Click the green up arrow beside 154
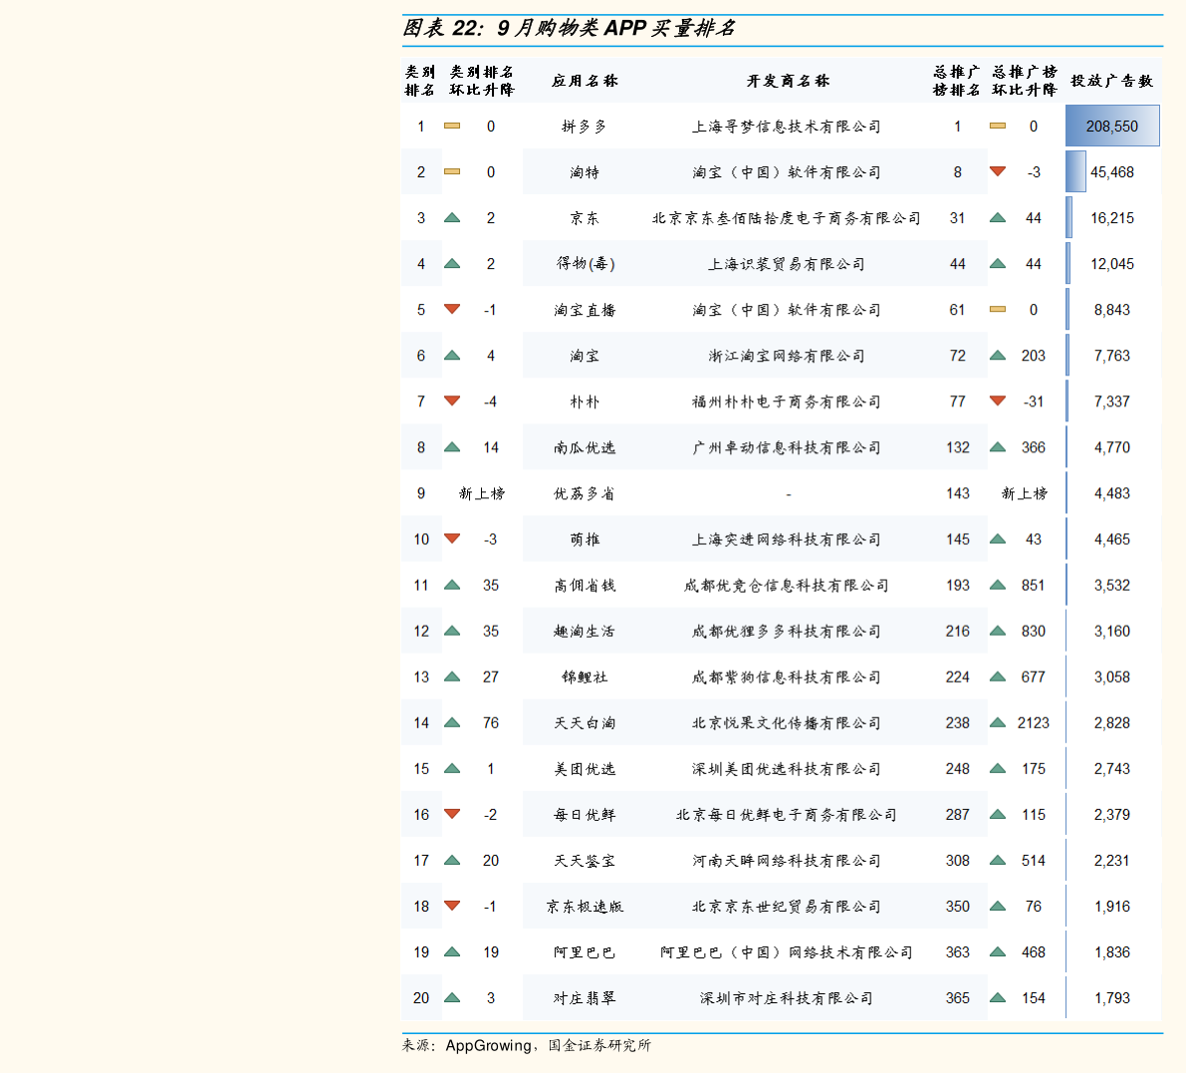 pos(998,997)
